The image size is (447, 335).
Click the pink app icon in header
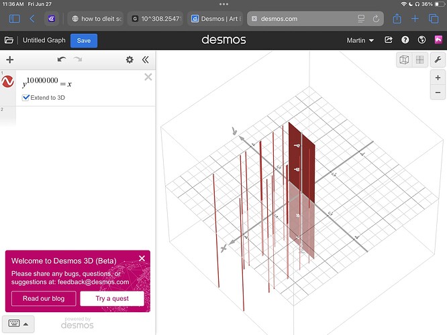(x=438, y=40)
